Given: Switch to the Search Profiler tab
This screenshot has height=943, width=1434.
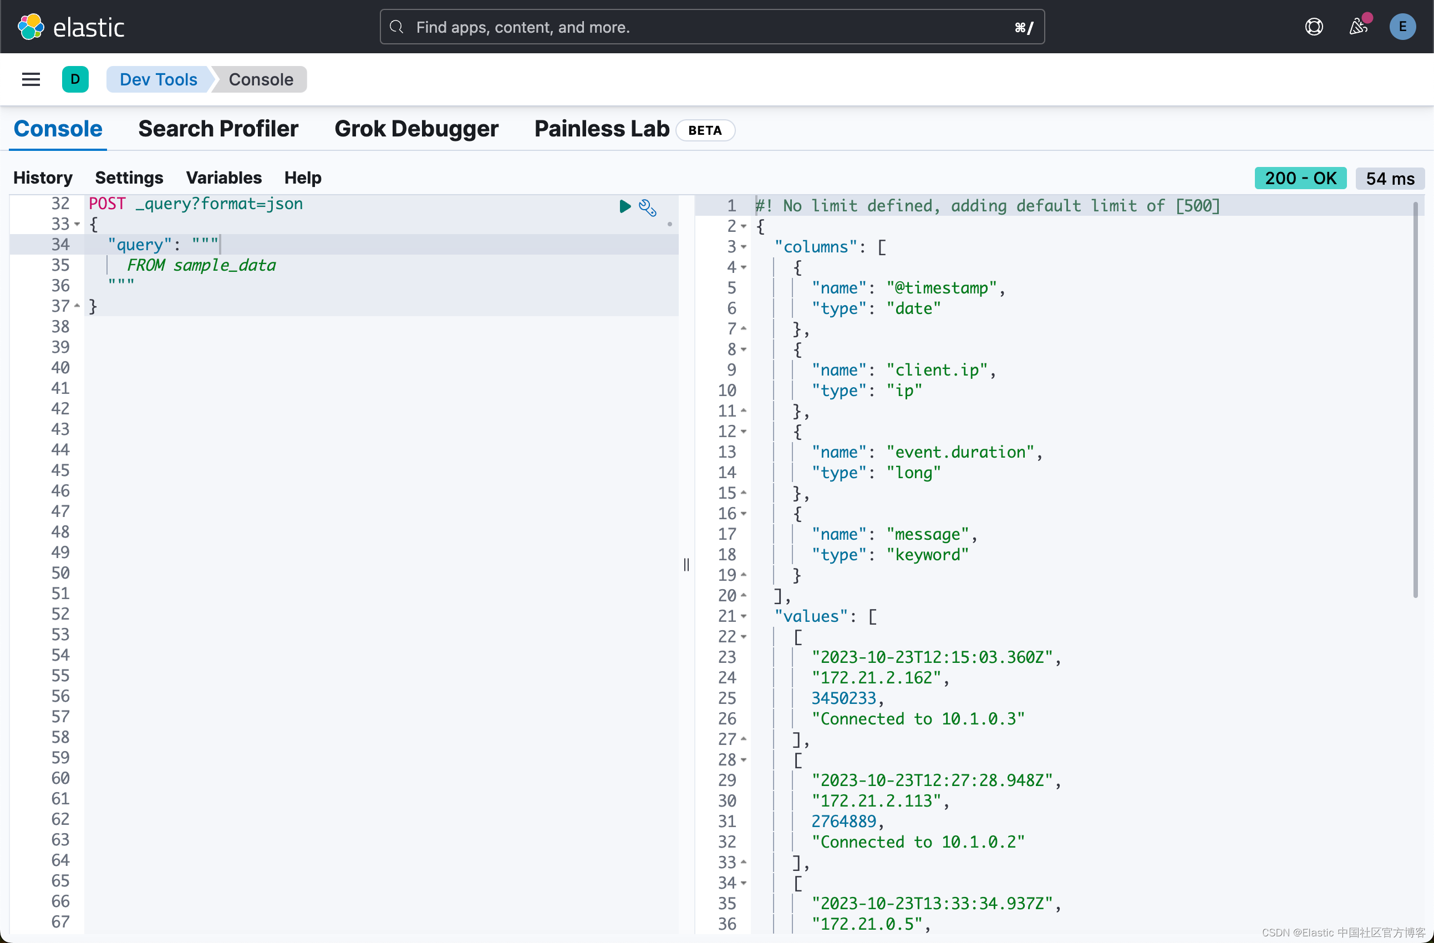Looking at the screenshot, I should point(218,128).
